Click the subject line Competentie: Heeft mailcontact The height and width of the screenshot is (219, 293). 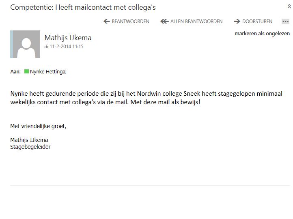point(83,7)
